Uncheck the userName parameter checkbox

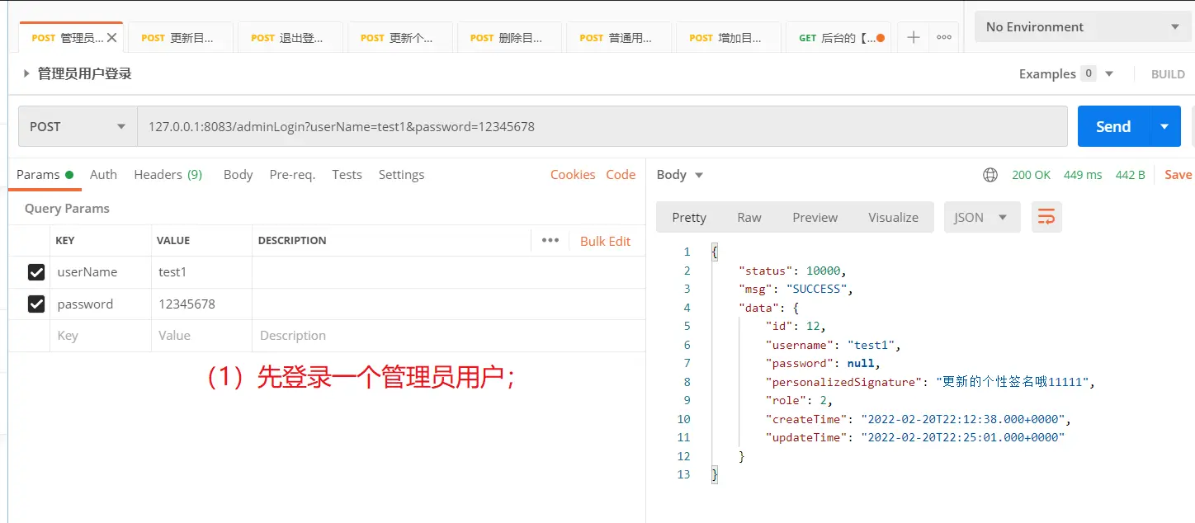pyautogui.click(x=36, y=272)
